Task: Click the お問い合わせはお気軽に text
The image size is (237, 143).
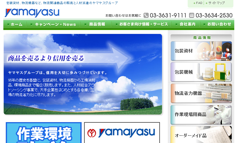Action: [x=123, y=15]
